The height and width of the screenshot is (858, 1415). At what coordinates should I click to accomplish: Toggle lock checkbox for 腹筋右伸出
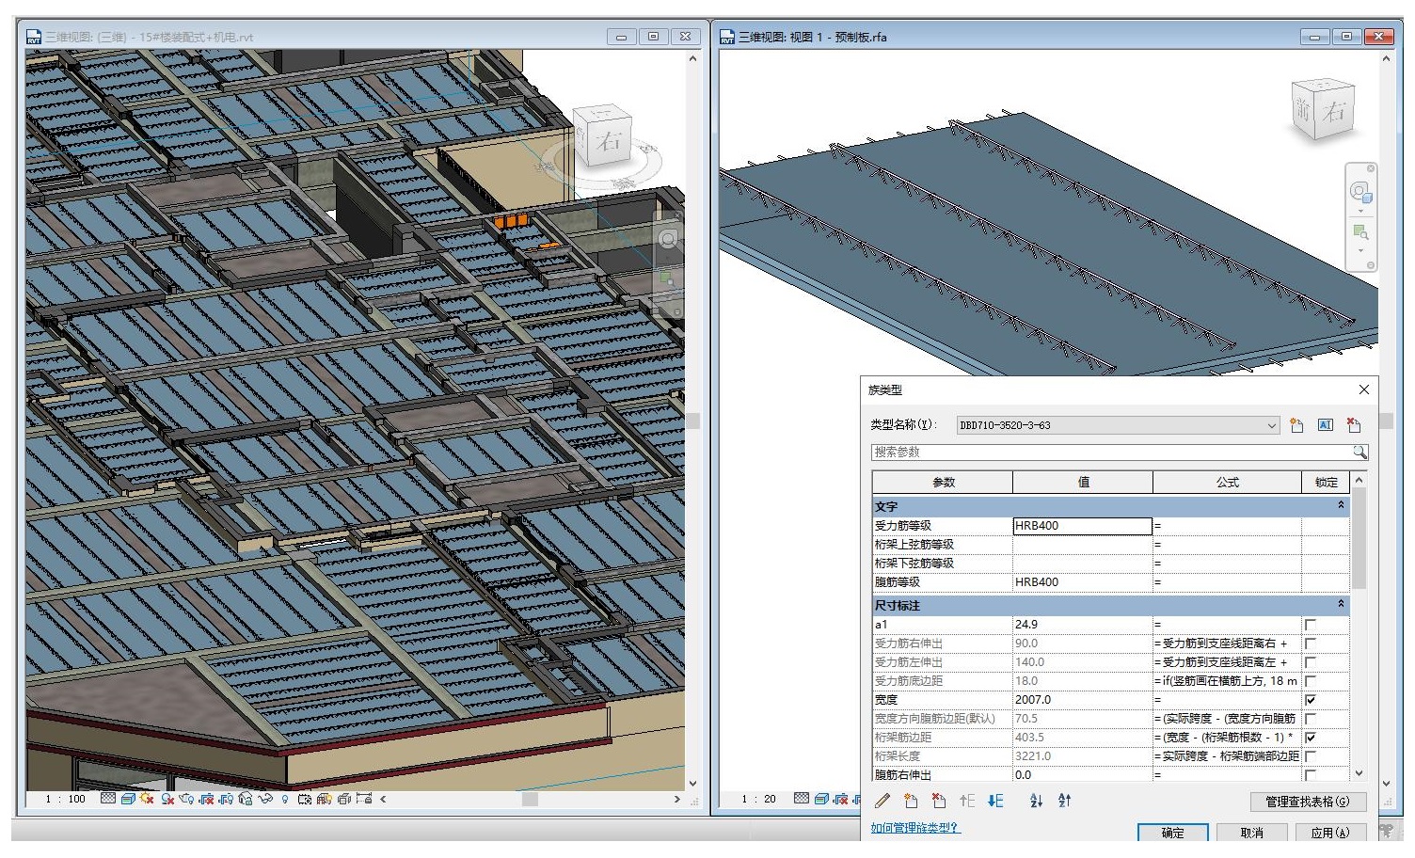[x=1311, y=775]
